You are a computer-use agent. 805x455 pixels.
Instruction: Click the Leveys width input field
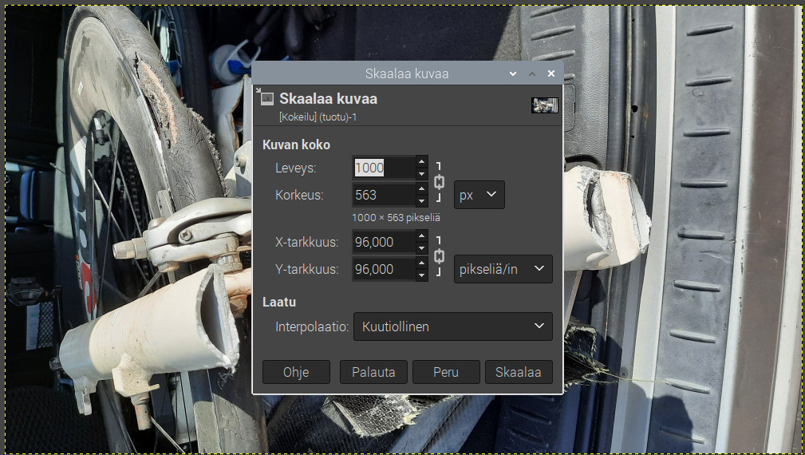(383, 168)
